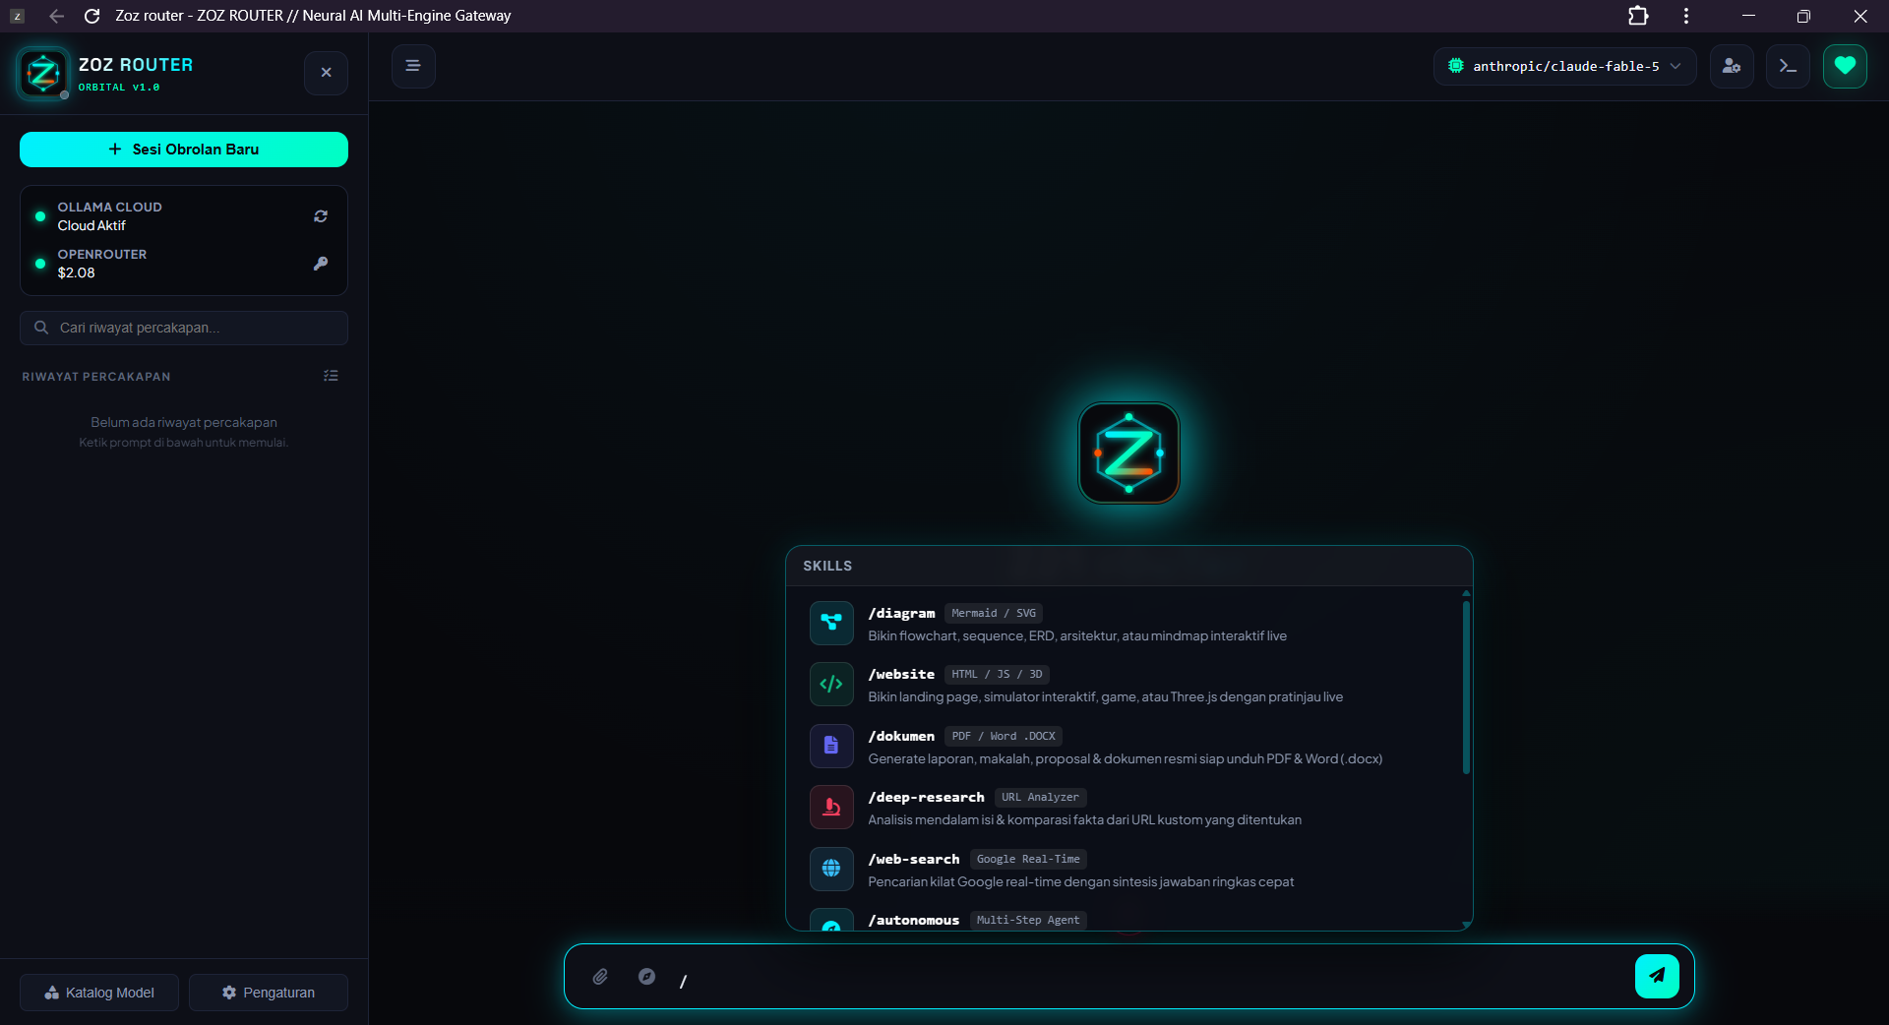The width and height of the screenshot is (1889, 1025).
Task: Click the diagram skill icon
Action: pos(831,623)
